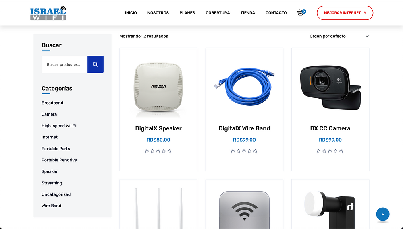Open the Orden por defecto dropdown
The width and height of the screenshot is (403, 229).
point(339,36)
